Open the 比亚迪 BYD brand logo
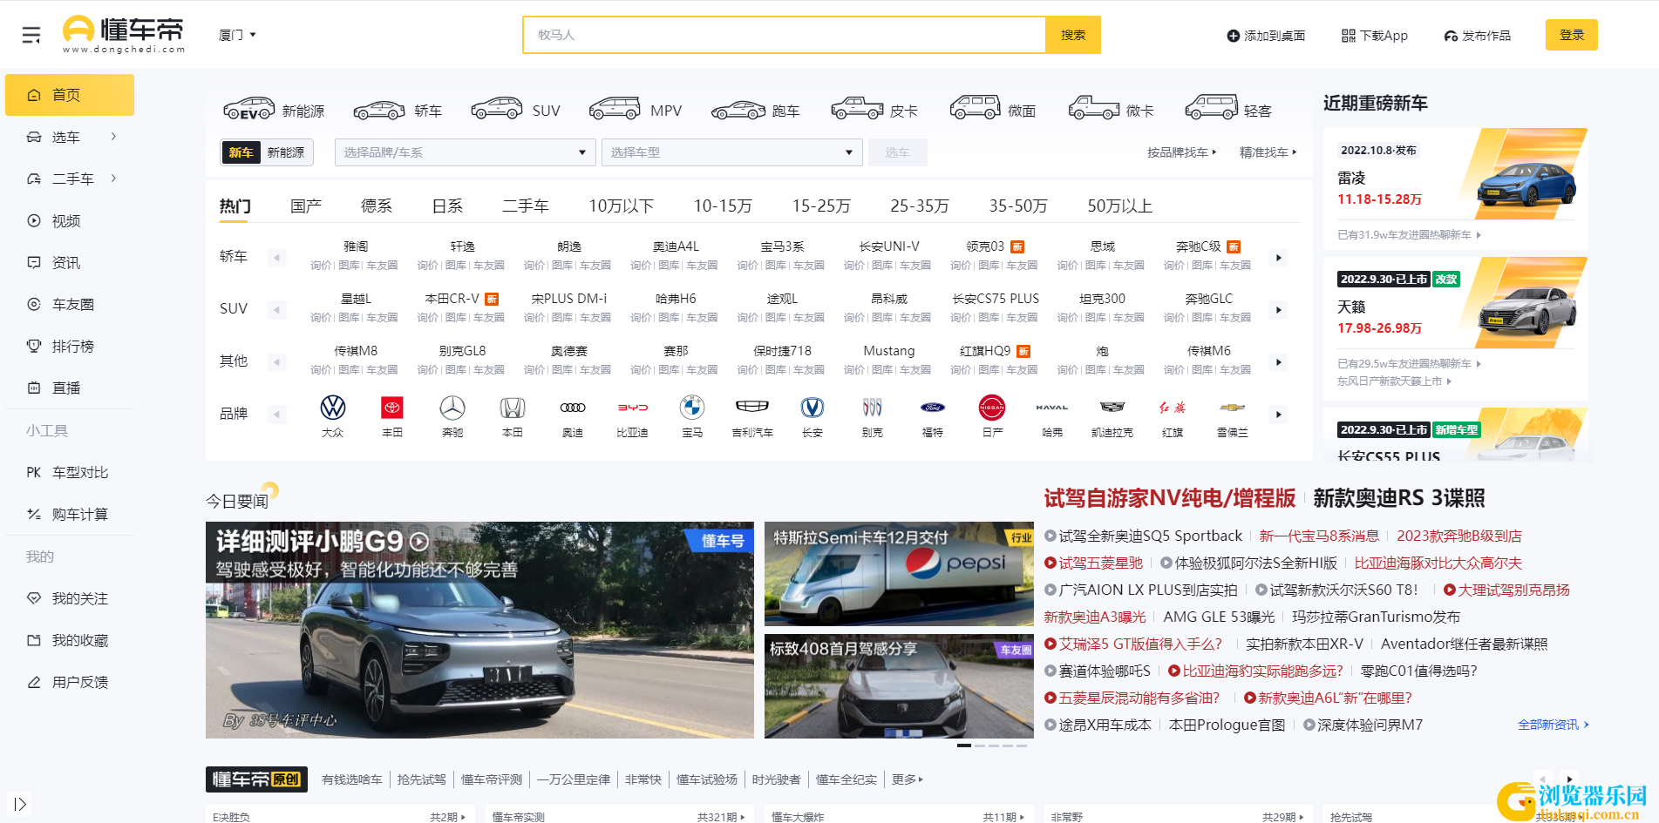Image resolution: width=1659 pixels, height=823 pixels. pos(633,407)
